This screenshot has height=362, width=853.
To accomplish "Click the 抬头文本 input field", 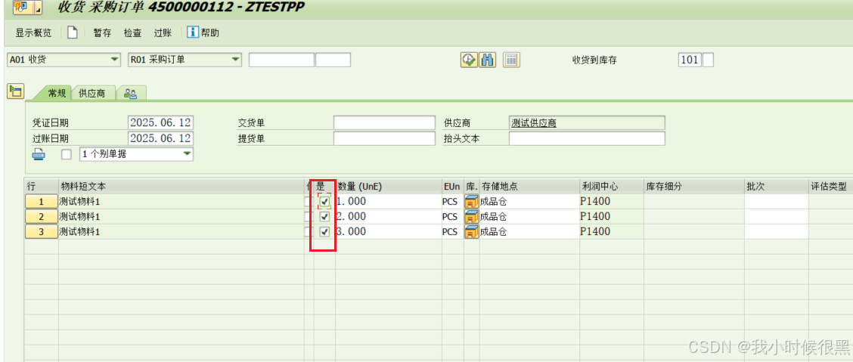I will point(587,138).
